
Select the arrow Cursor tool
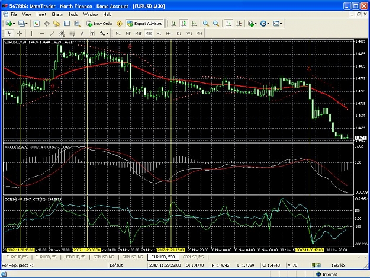pyautogui.click(x=9, y=33)
